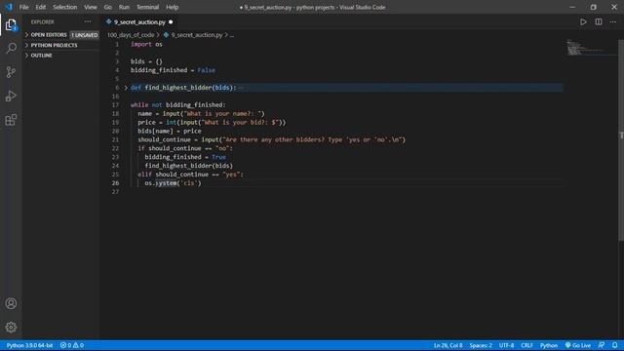Start Go Live server
Image resolution: width=624 pixels, height=351 pixels.
(578, 345)
